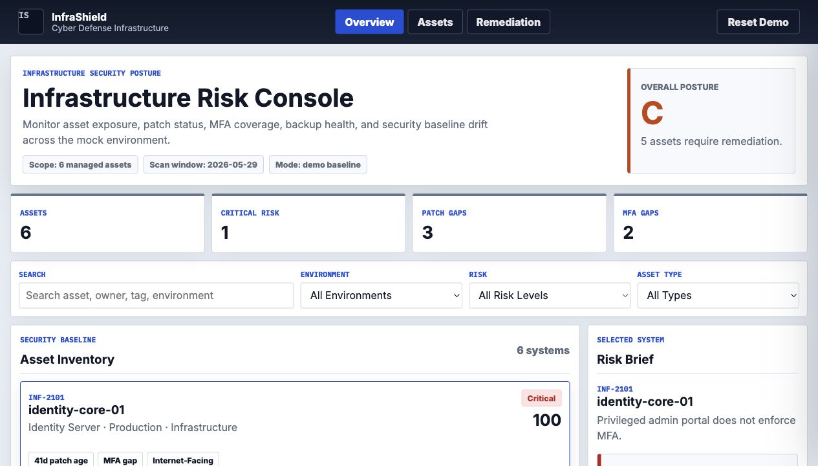
Task: Click the MFA Gaps stat card
Action: pos(710,223)
